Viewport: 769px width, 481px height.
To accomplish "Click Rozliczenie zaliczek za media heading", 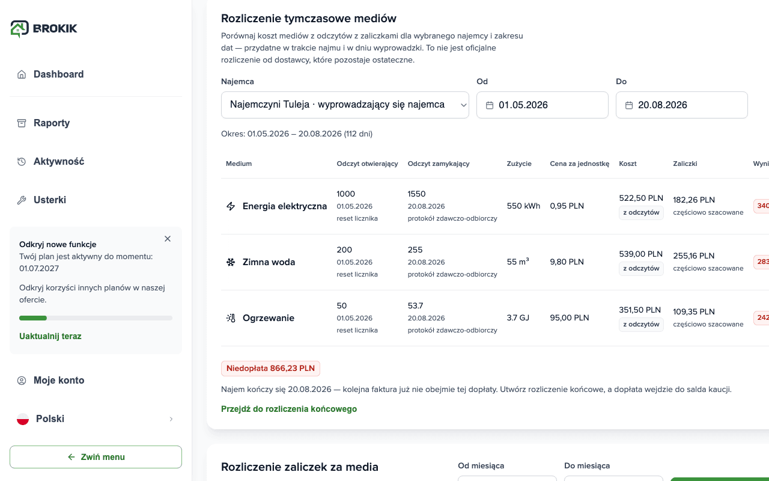I will point(300,467).
